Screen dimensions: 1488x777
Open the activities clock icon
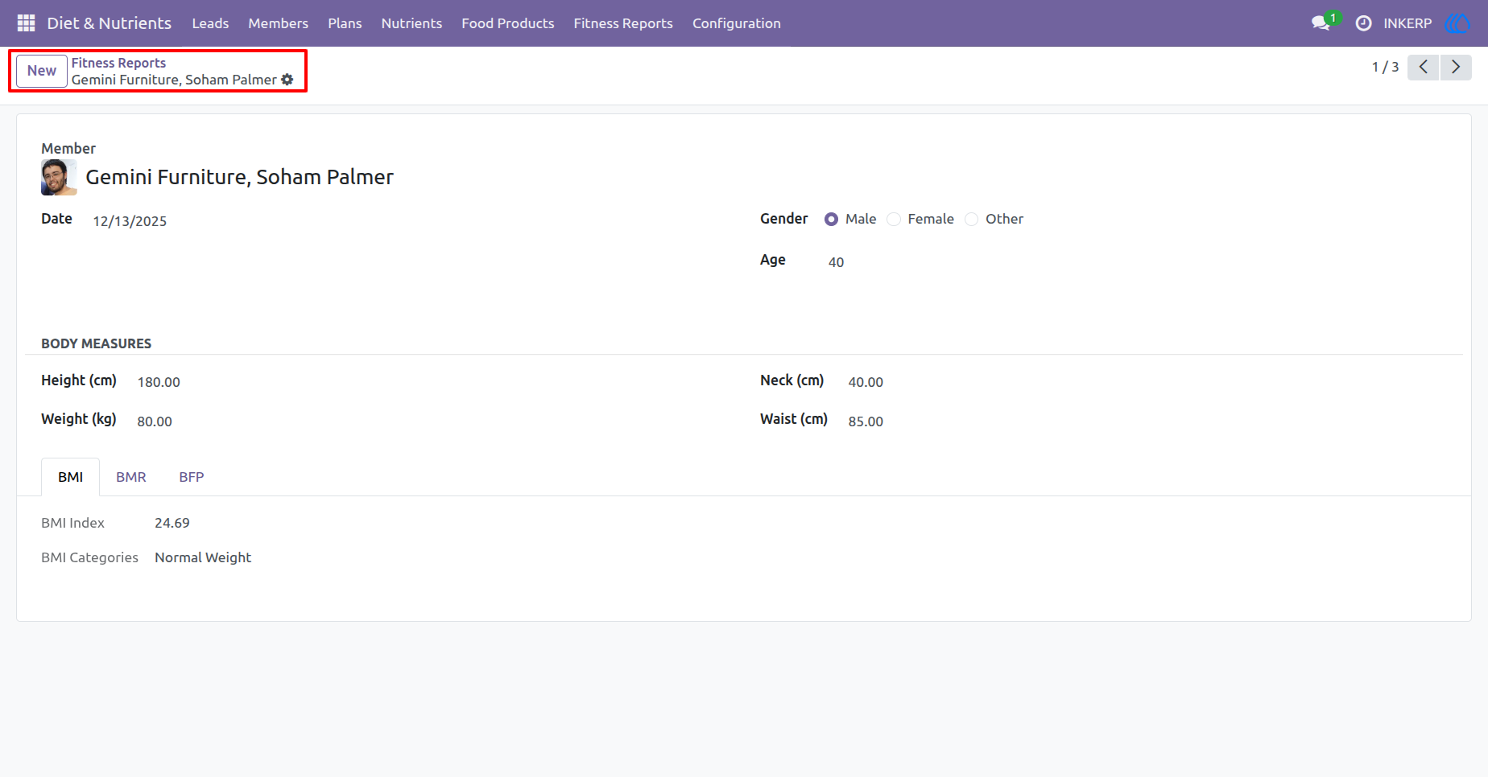point(1363,23)
